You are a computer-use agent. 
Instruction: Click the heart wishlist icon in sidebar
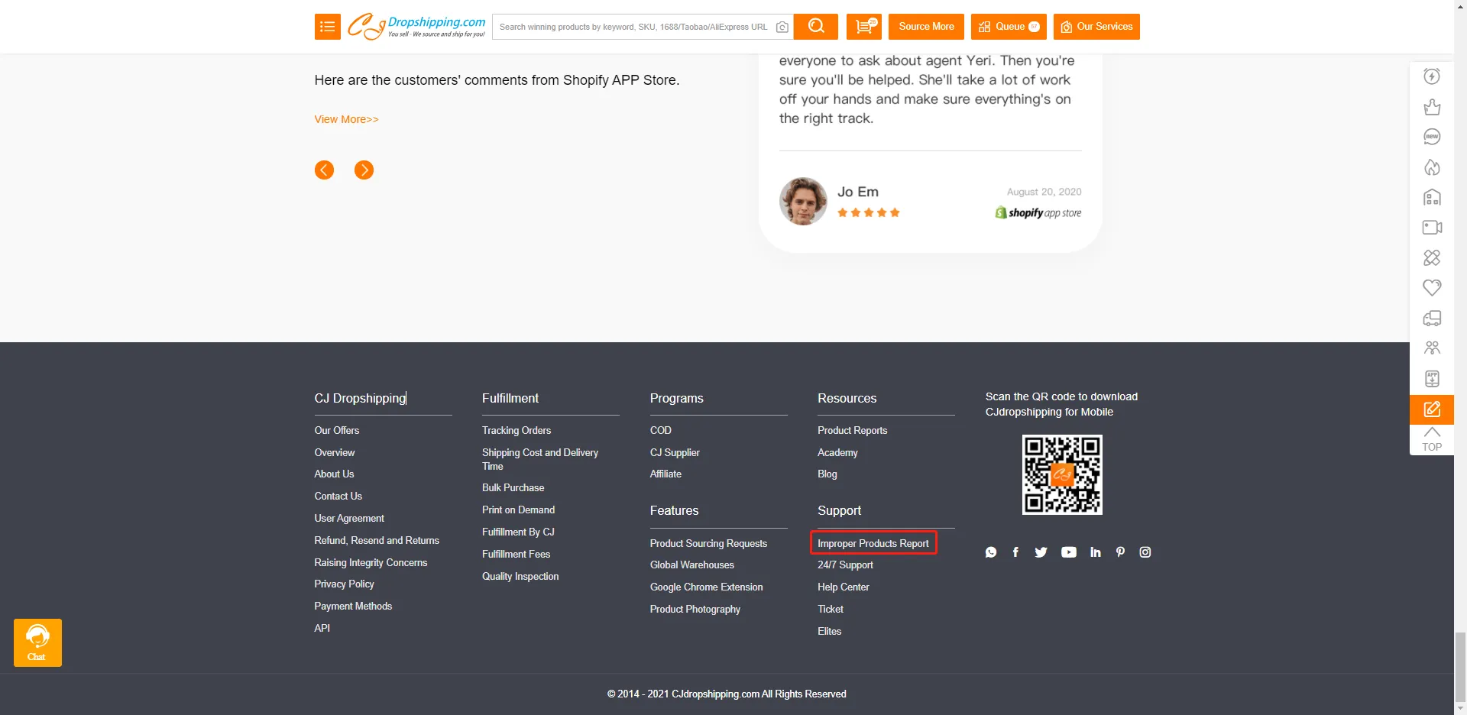tap(1431, 288)
